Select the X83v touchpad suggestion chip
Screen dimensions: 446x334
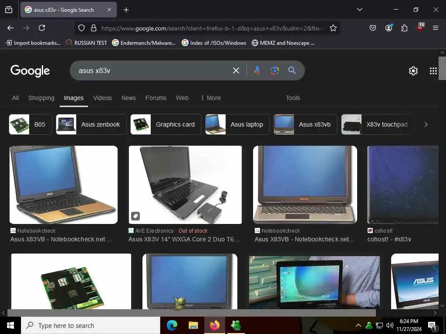tap(377, 124)
